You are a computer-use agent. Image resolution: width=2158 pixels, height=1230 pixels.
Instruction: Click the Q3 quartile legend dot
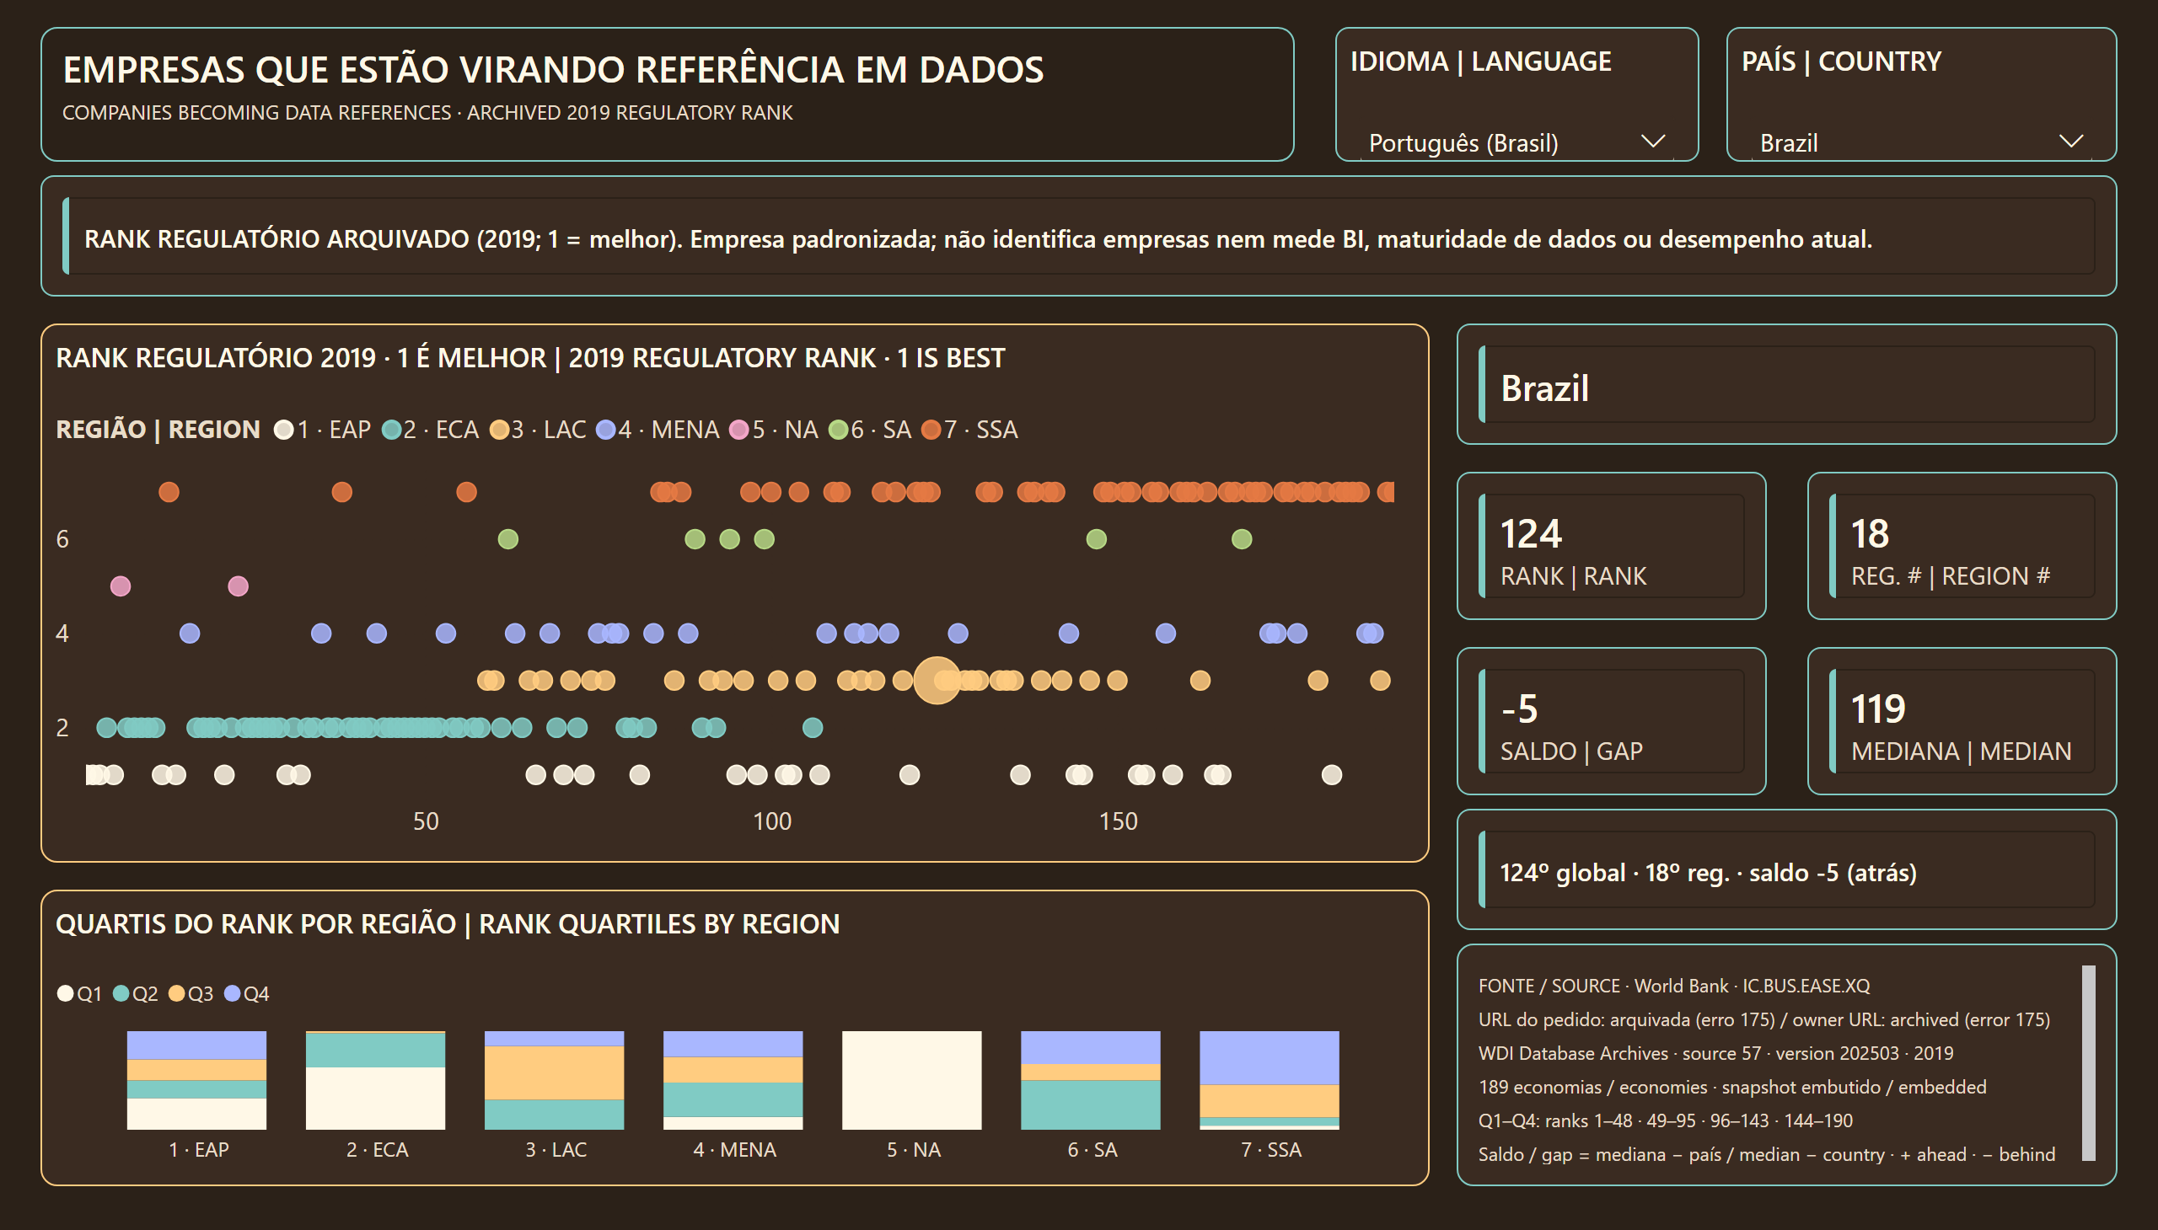point(177,993)
